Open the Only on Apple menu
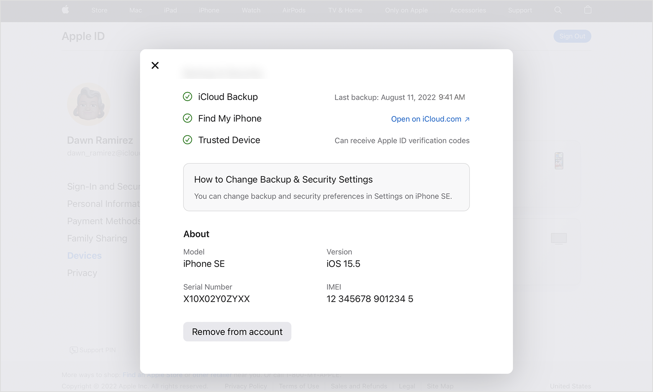 click(x=406, y=10)
